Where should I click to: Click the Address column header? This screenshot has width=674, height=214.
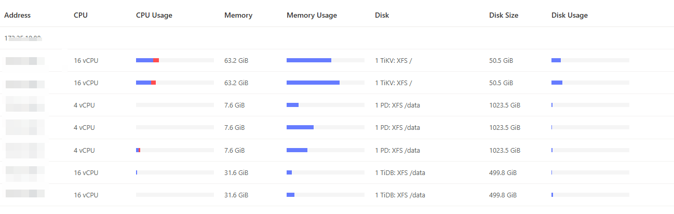click(x=18, y=15)
